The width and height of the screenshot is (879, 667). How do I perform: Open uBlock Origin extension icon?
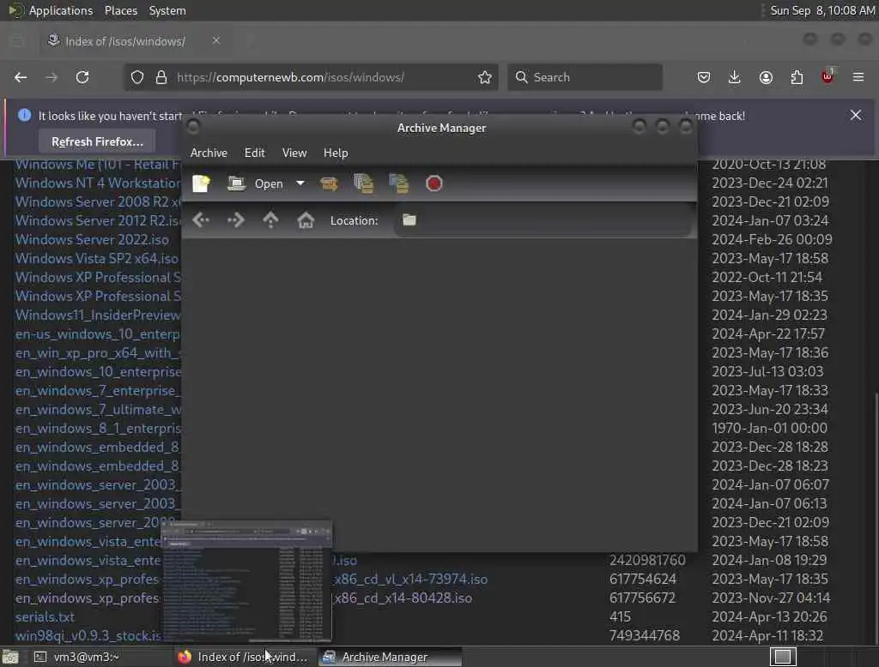coord(827,76)
